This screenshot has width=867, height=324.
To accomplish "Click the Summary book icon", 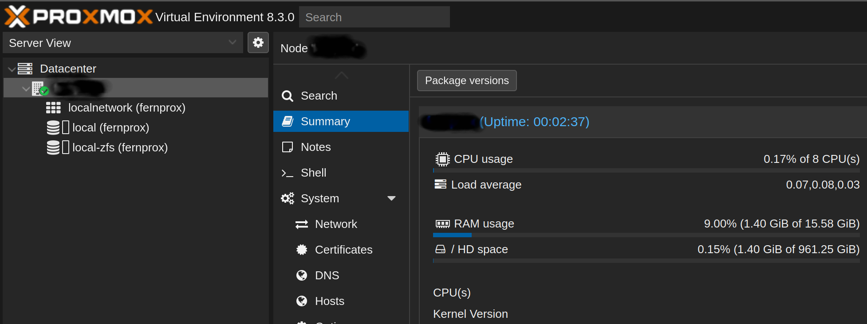I will coord(288,121).
